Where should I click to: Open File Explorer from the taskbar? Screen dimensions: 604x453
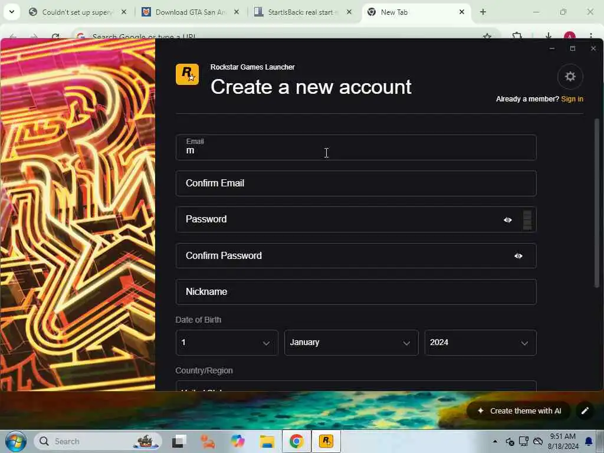[267, 441]
